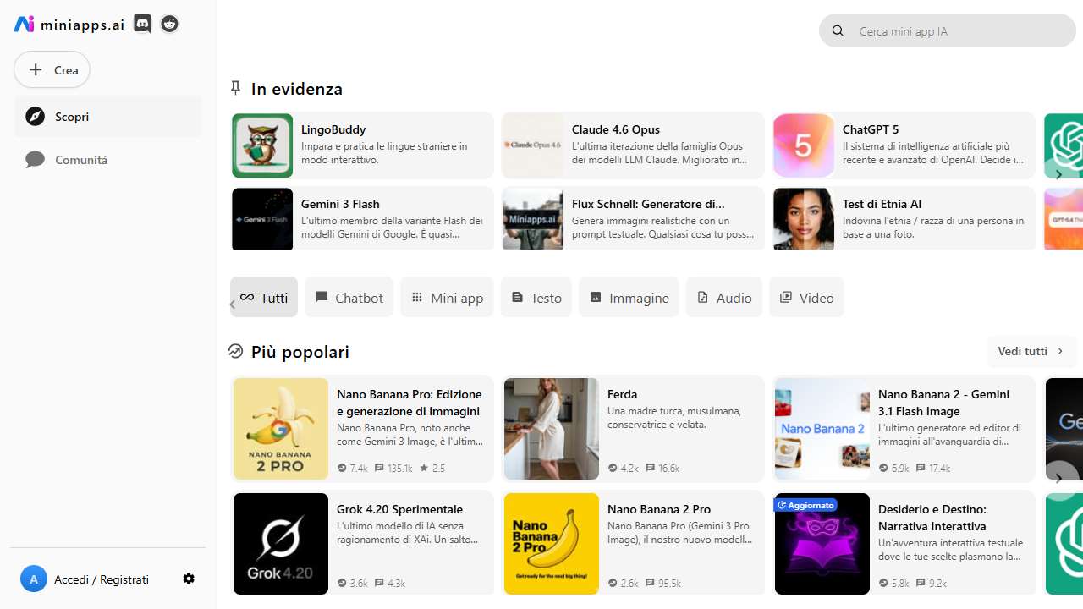
Task: Click Vedi tutti for popular apps
Action: pos(1031,351)
